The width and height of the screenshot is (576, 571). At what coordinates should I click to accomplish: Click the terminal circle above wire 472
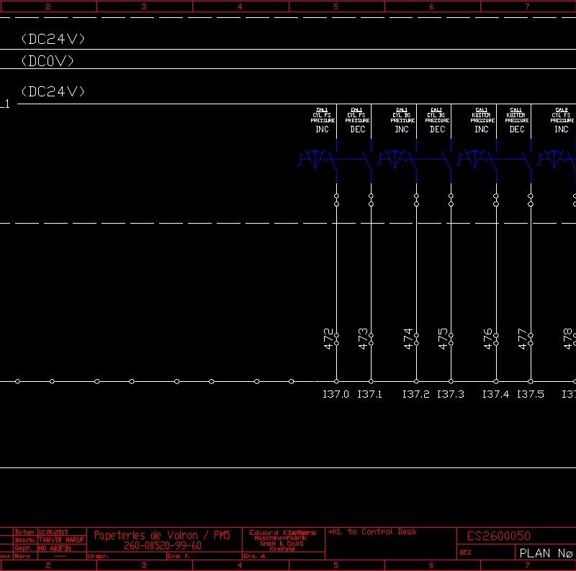coord(336,195)
